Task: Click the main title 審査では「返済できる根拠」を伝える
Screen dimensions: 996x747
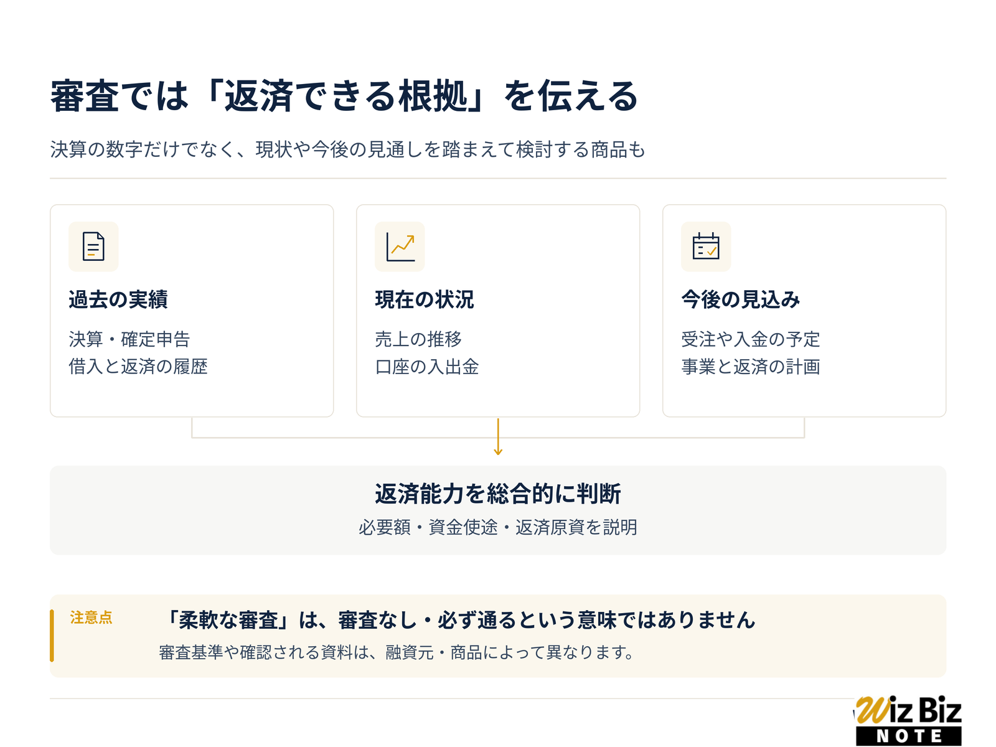Action: 344,96
